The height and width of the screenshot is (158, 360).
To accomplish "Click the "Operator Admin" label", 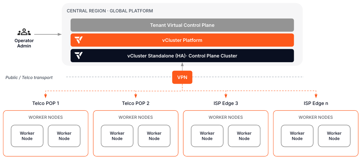I will click(x=24, y=43).
